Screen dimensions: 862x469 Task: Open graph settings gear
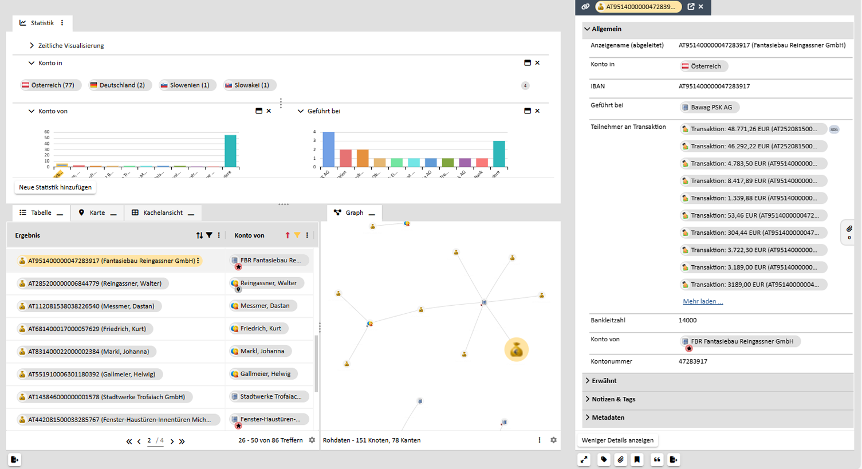[x=553, y=440]
